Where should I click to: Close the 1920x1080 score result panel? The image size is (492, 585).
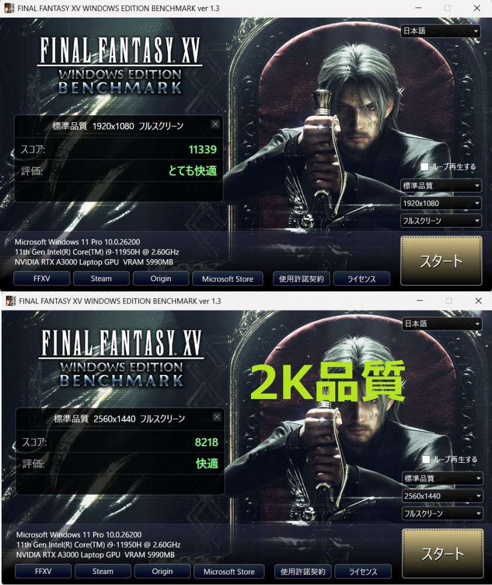215,124
